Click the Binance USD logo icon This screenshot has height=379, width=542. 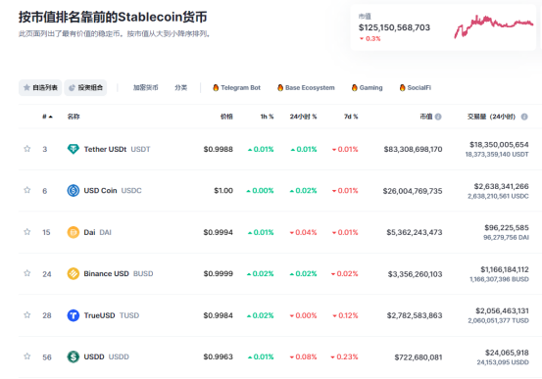coord(73,273)
